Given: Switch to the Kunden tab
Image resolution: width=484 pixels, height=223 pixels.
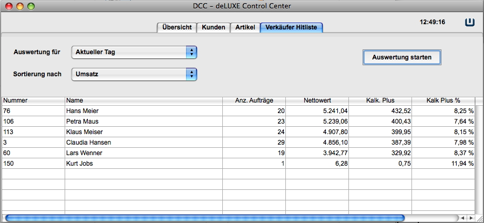Looking at the screenshot, I should (213, 27).
